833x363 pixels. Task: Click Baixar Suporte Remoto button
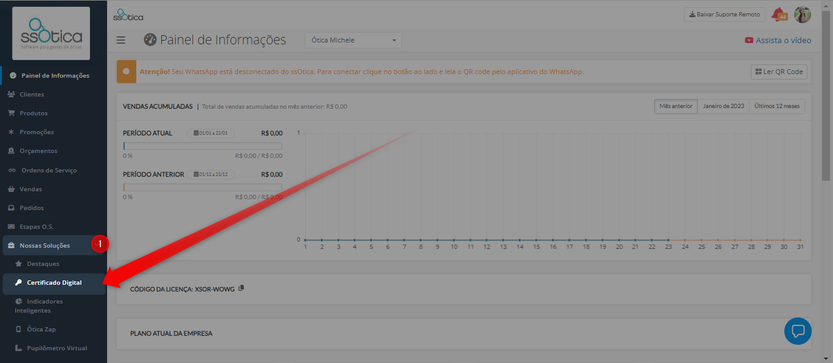click(725, 15)
